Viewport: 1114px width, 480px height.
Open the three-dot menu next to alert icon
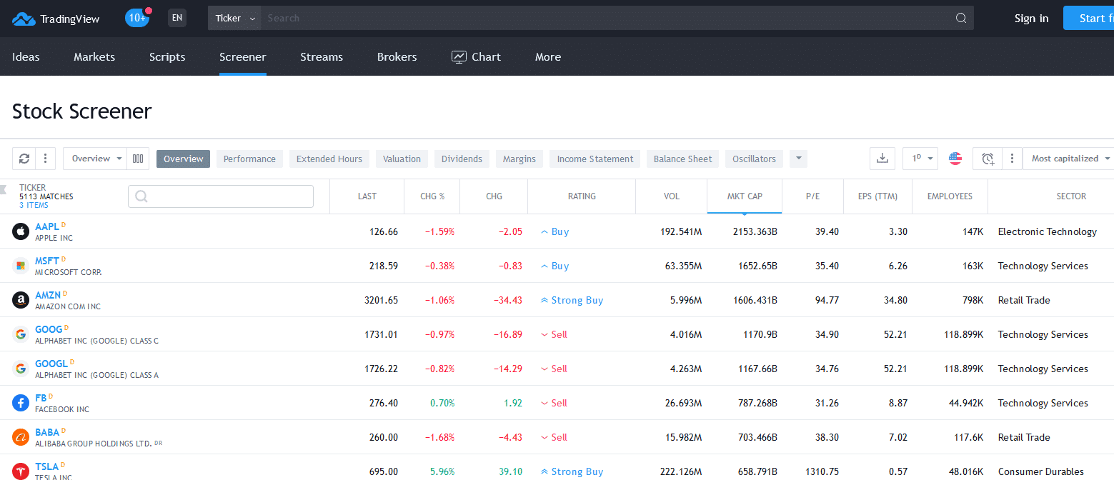click(x=1012, y=159)
